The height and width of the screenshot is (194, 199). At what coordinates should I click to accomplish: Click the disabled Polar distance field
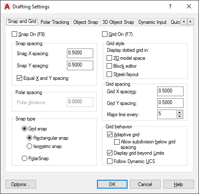(80, 102)
